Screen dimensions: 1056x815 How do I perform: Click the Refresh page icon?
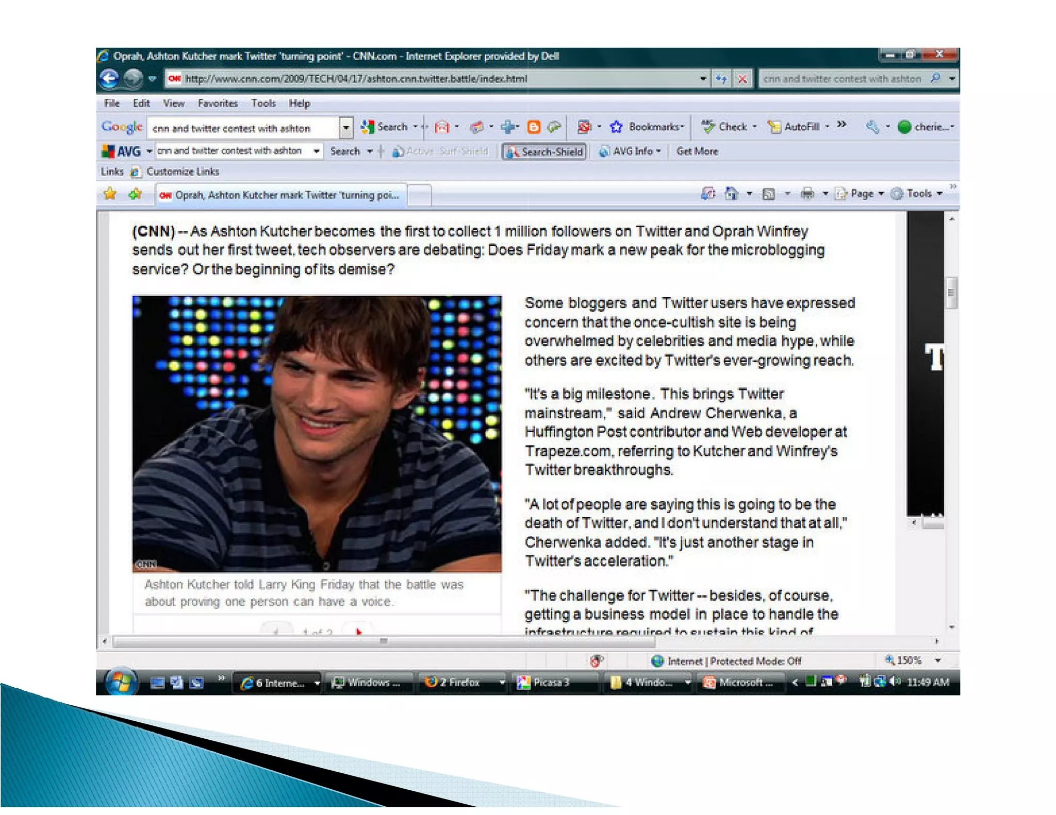pos(721,79)
